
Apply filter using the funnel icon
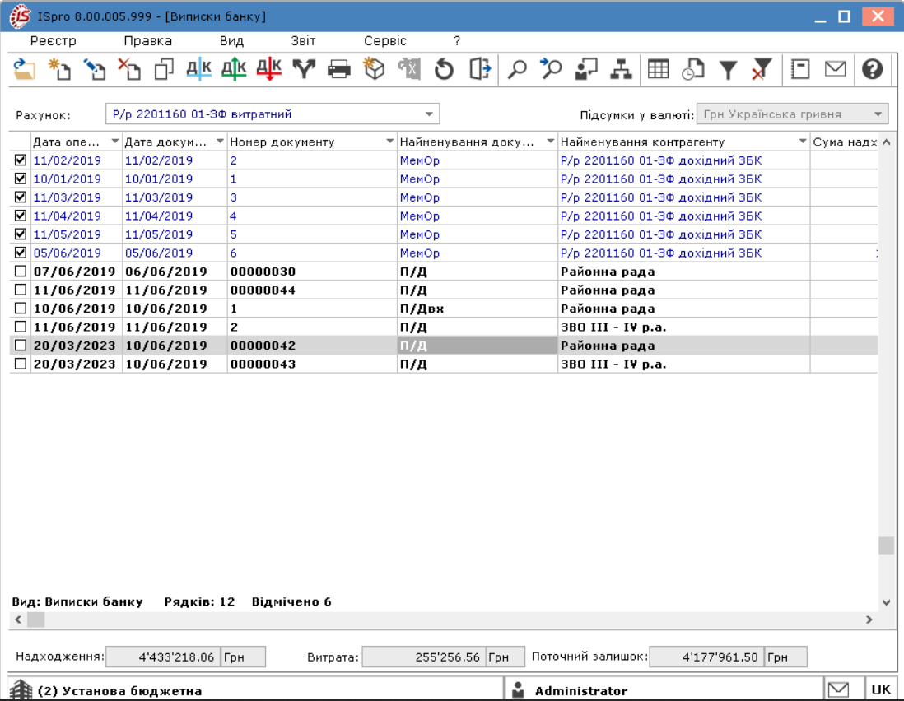(728, 69)
